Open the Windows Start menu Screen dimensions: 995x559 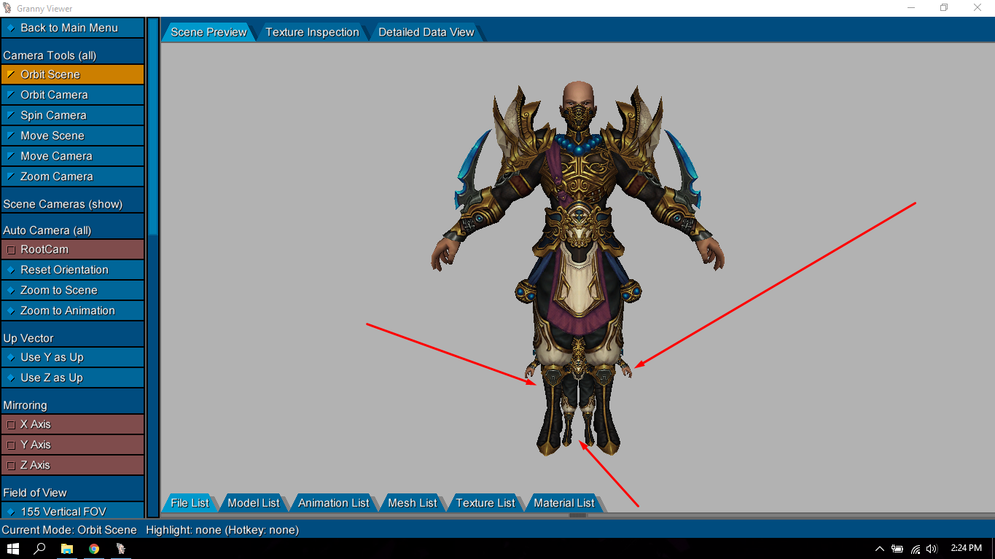(x=12, y=549)
